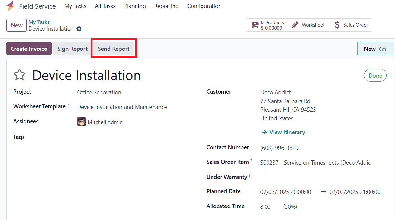Go back via My Tasks breadcrumb

(39, 22)
